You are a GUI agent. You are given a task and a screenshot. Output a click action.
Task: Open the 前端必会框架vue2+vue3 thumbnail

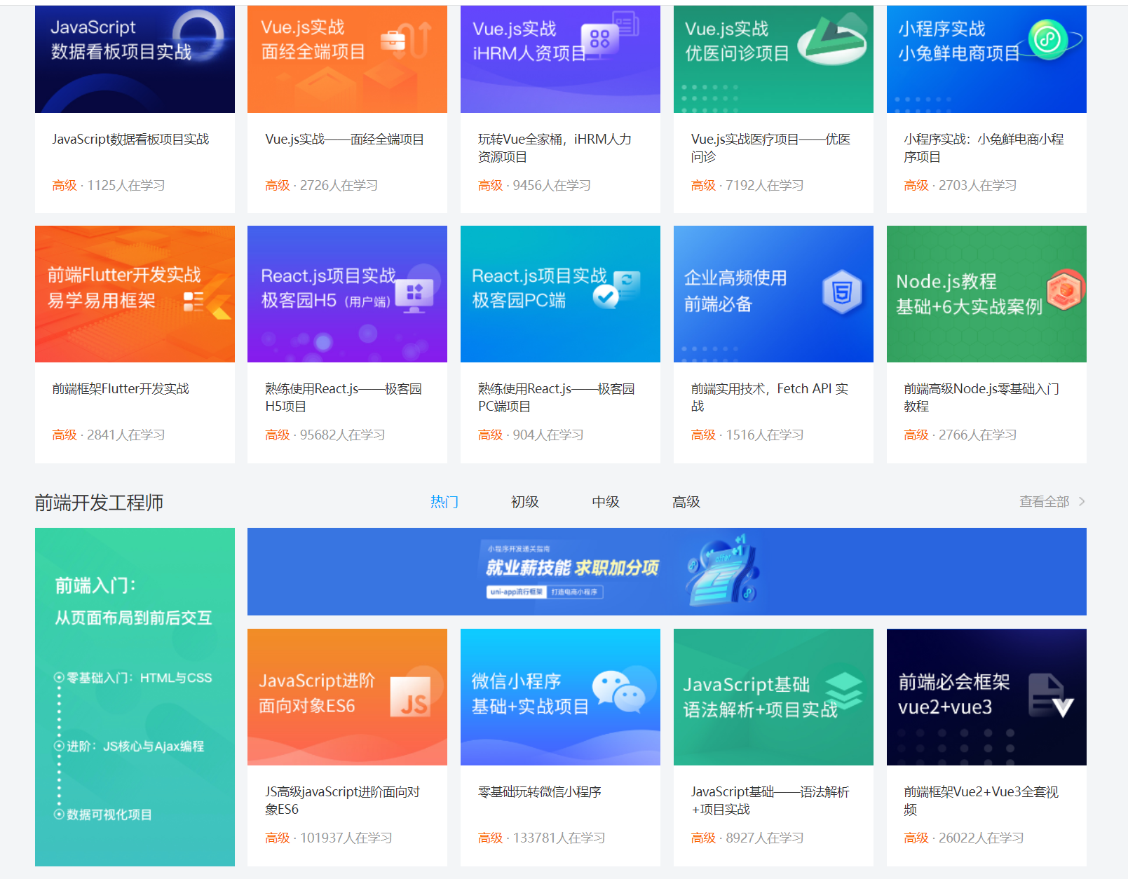click(986, 697)
